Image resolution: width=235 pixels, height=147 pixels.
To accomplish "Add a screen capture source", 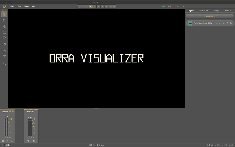I will tap(4, 44).
